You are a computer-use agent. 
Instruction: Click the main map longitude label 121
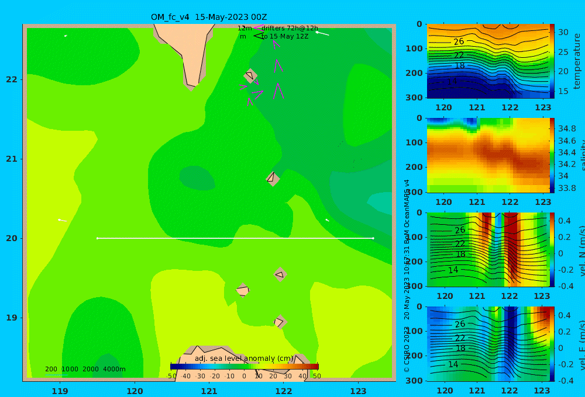(209, 391)
